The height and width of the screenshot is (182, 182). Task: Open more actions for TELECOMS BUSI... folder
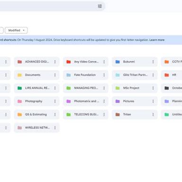tap(104, 114)
